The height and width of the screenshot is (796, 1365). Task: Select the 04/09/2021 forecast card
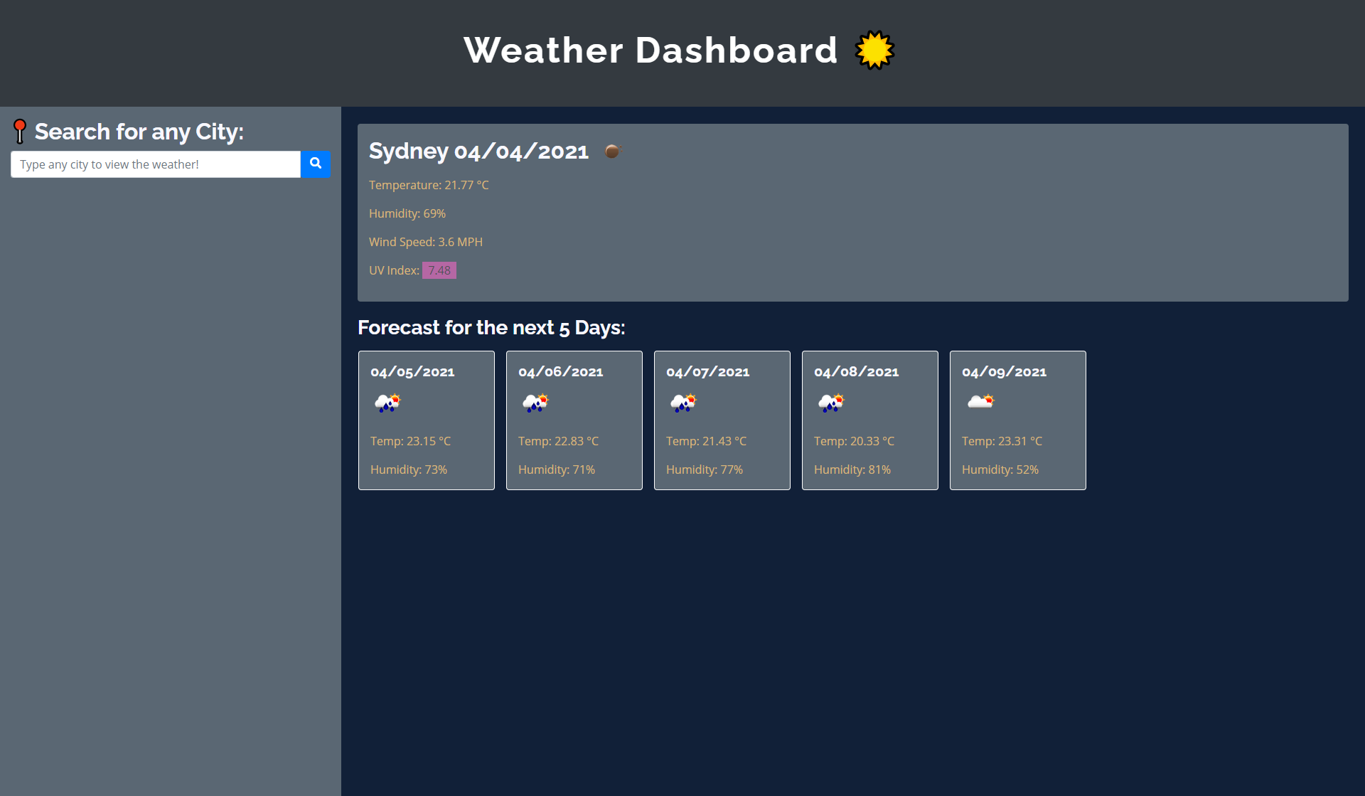pos(1017,420)
